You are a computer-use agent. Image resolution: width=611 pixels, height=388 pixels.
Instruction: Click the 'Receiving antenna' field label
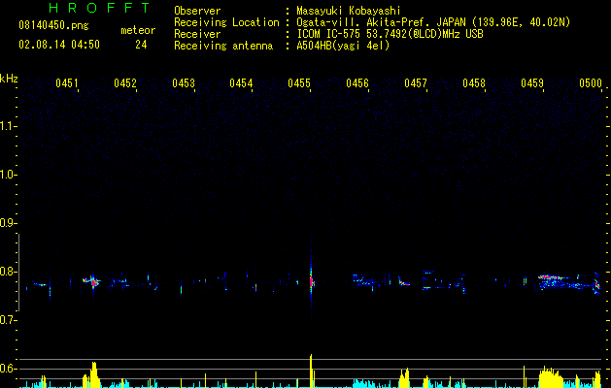click(223, 46)
